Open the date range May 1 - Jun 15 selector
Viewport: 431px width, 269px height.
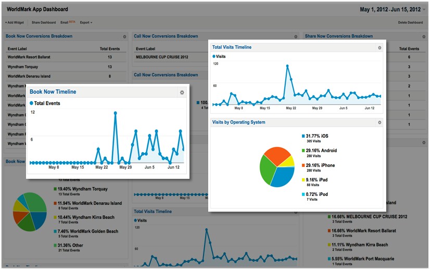pos(393,9)
